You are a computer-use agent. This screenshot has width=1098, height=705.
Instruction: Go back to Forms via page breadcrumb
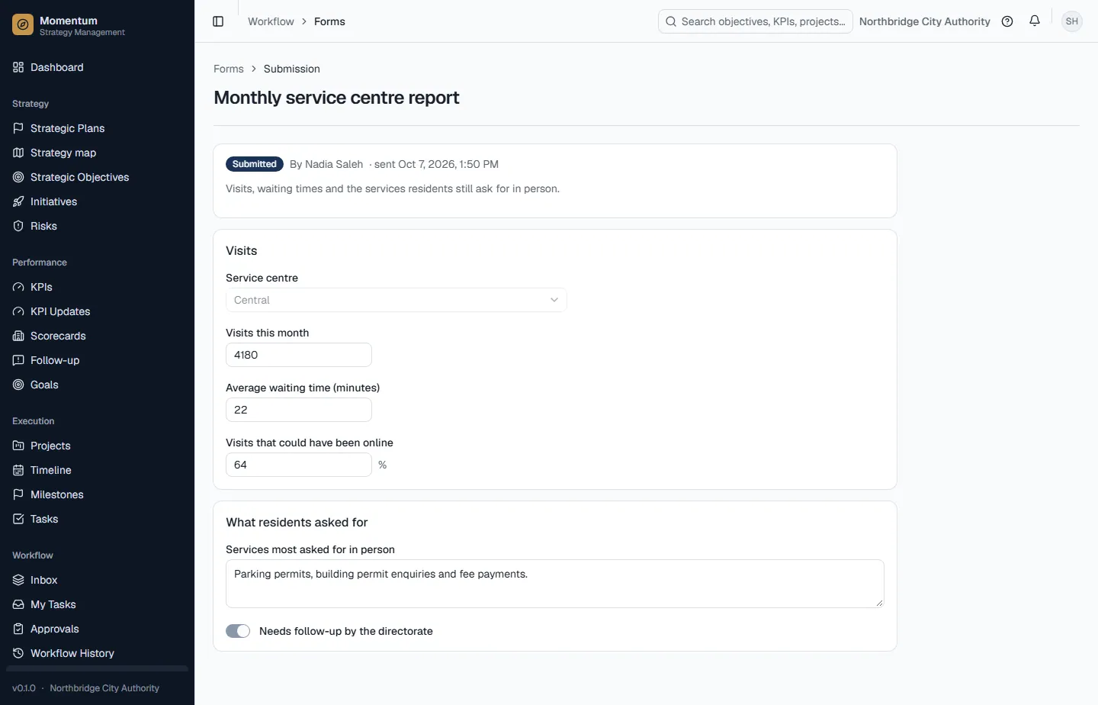[x=229, y=69]
